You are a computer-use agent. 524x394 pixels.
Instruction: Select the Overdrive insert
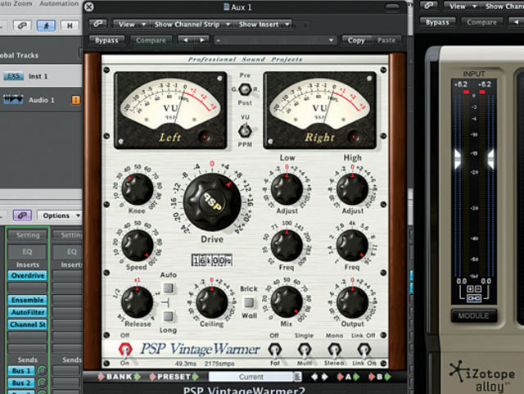tap(27, 275)
